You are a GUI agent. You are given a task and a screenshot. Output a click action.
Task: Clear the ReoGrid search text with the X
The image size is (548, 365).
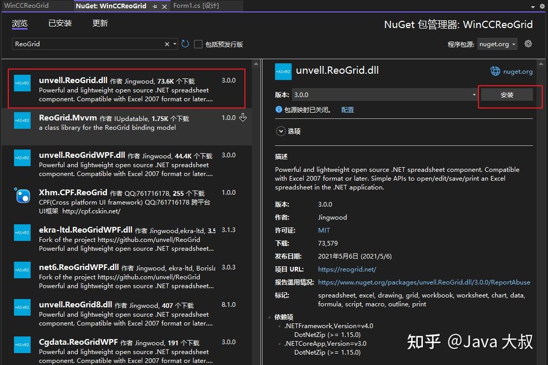(167, 44)
